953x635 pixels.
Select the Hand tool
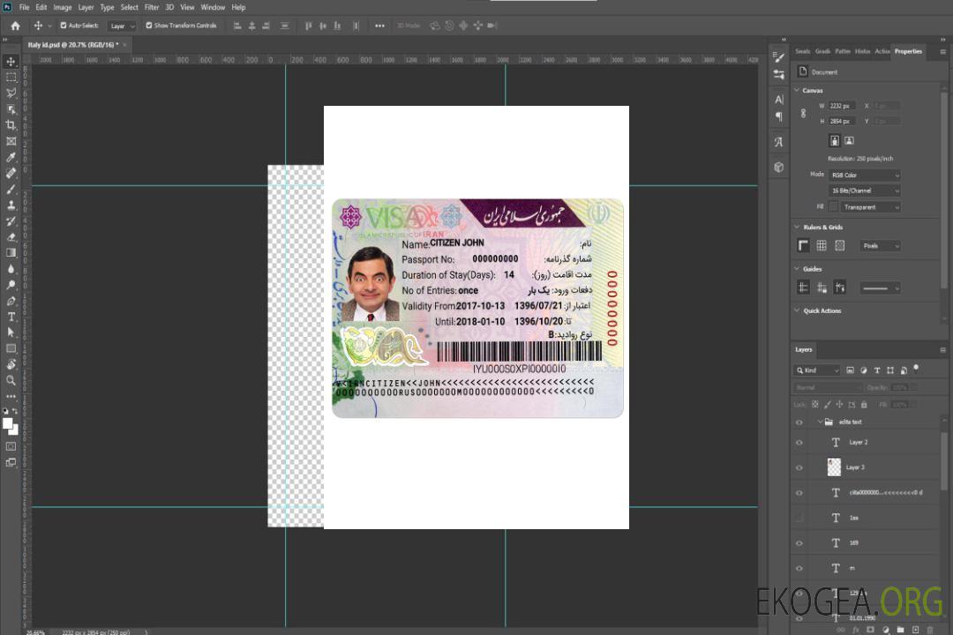coord(11,364)
